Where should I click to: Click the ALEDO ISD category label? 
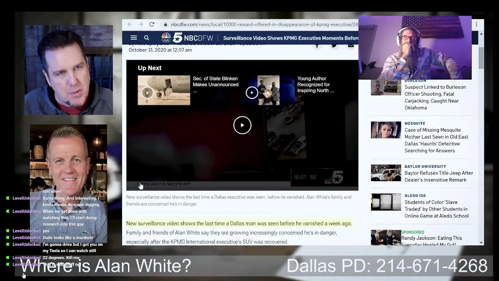pyautogui.click(x=415, y=196)
